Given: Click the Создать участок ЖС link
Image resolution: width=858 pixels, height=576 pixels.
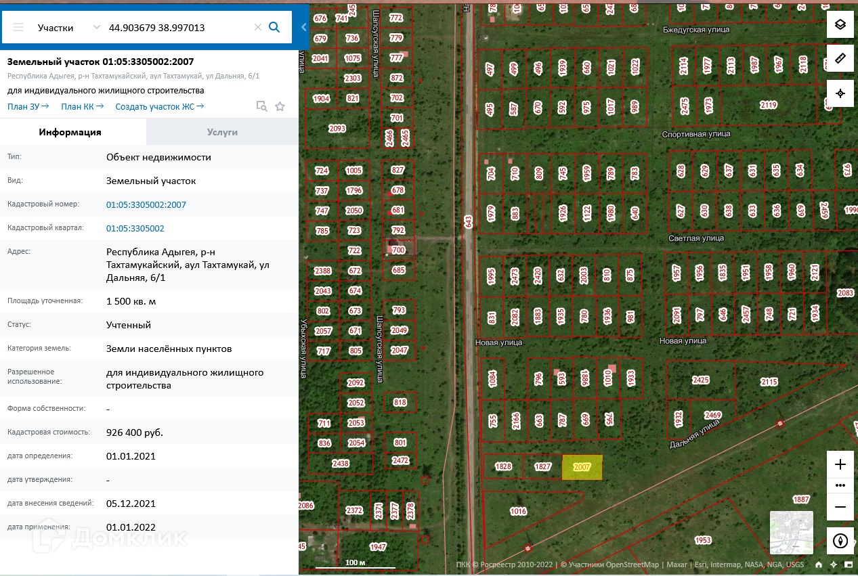Looking at the screenshot, I should 159,106.
